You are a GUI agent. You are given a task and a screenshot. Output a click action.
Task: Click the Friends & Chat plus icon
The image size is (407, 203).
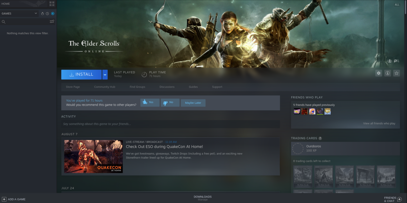[x=399, y=199]
